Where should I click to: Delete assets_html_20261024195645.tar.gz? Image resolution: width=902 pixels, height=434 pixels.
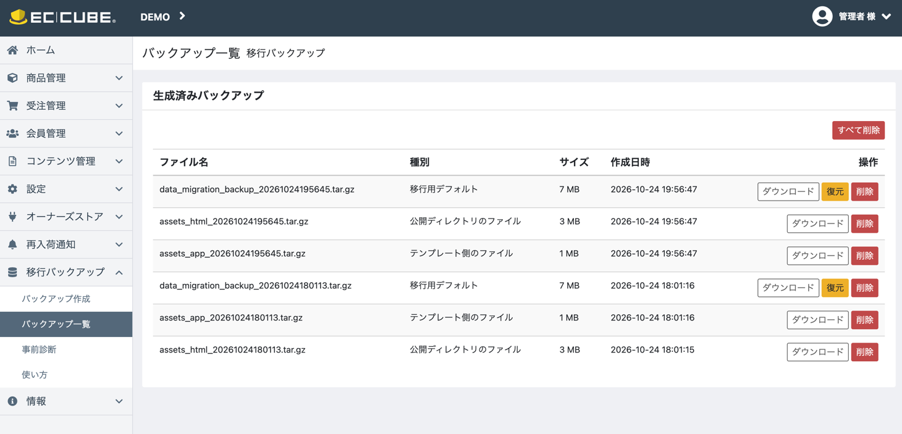coord(864,223)
